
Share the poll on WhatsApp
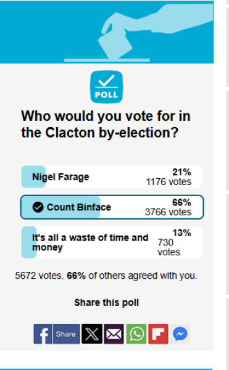(x=136, y=334)
